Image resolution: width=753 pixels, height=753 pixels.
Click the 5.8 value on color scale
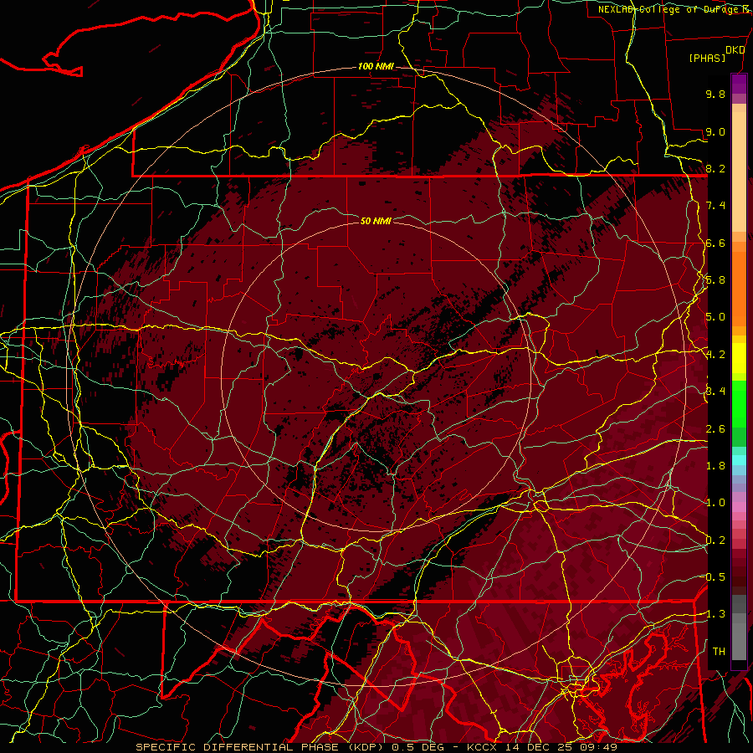(x=715, y=280)
